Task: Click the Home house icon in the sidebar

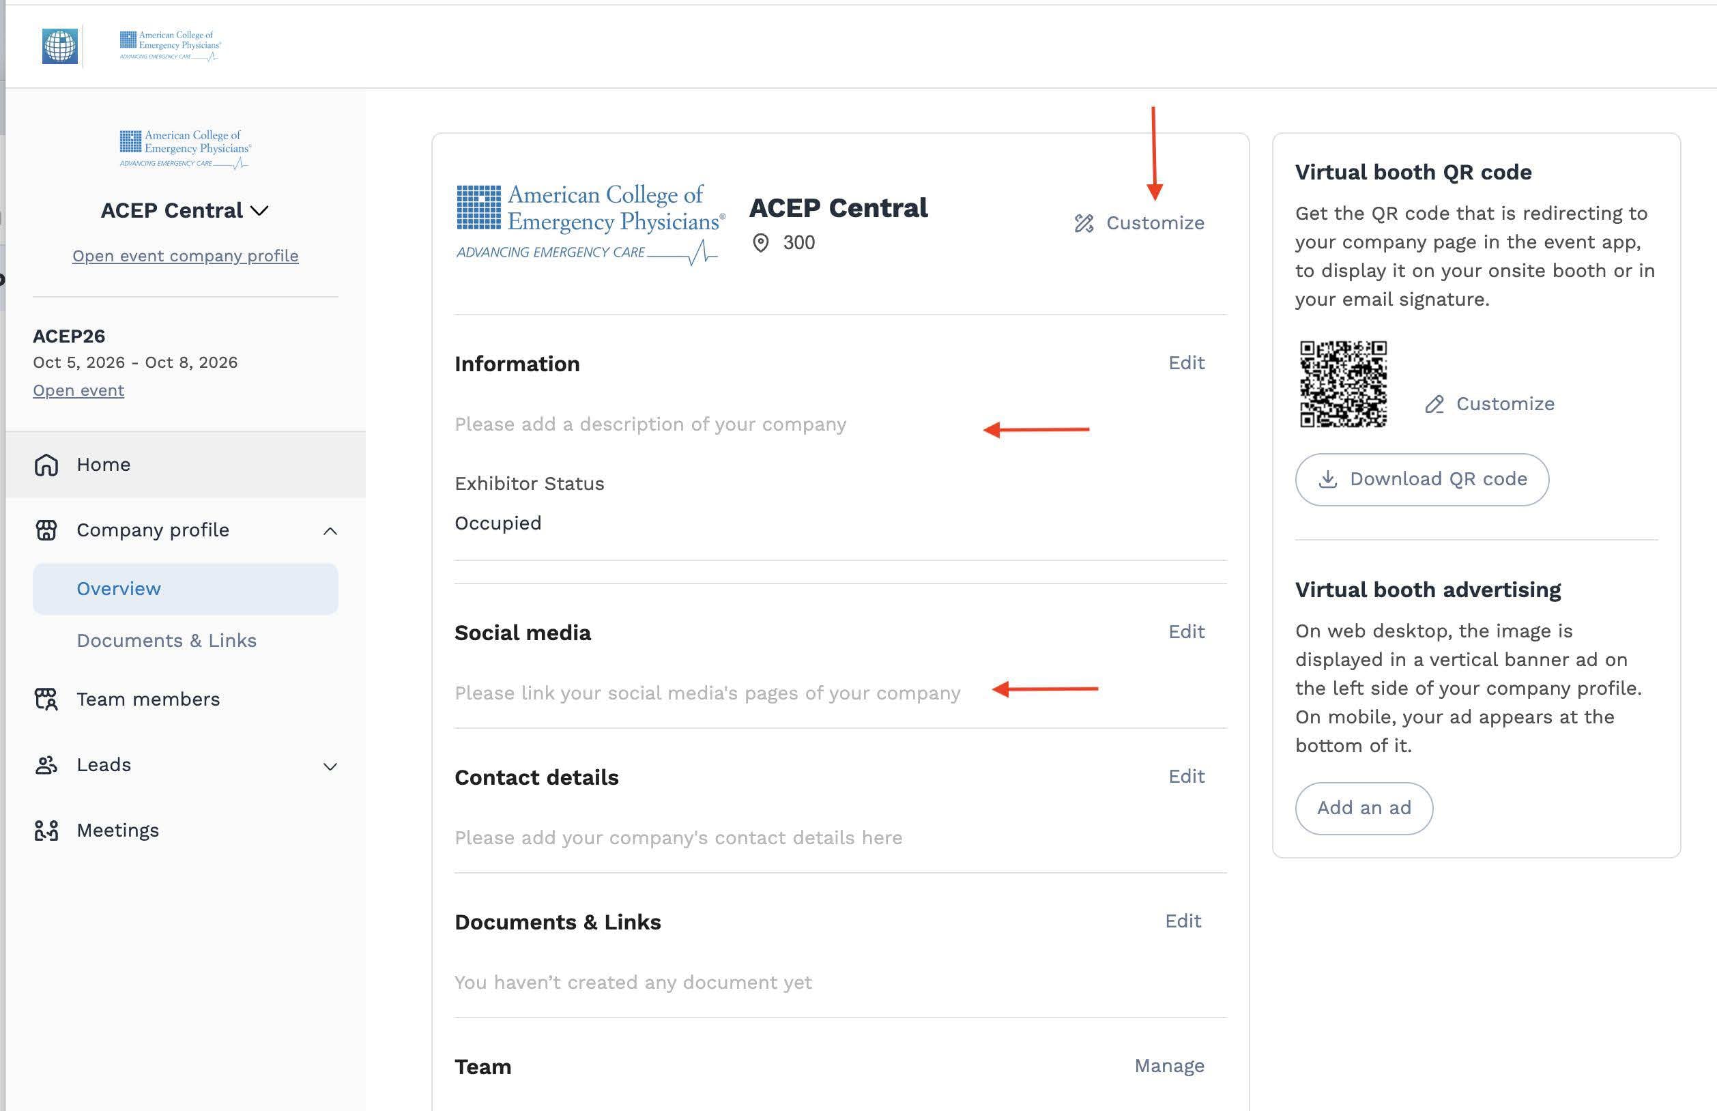Action: [46, 465]
